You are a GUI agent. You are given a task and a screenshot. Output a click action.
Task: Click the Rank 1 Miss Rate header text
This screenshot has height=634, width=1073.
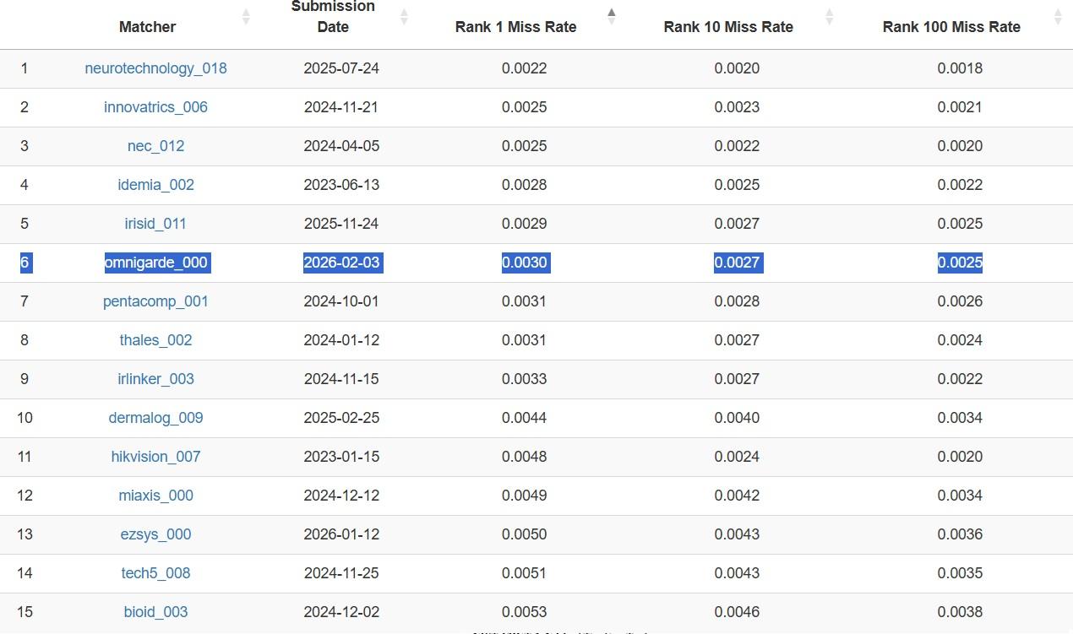click(x=515, y=27)
